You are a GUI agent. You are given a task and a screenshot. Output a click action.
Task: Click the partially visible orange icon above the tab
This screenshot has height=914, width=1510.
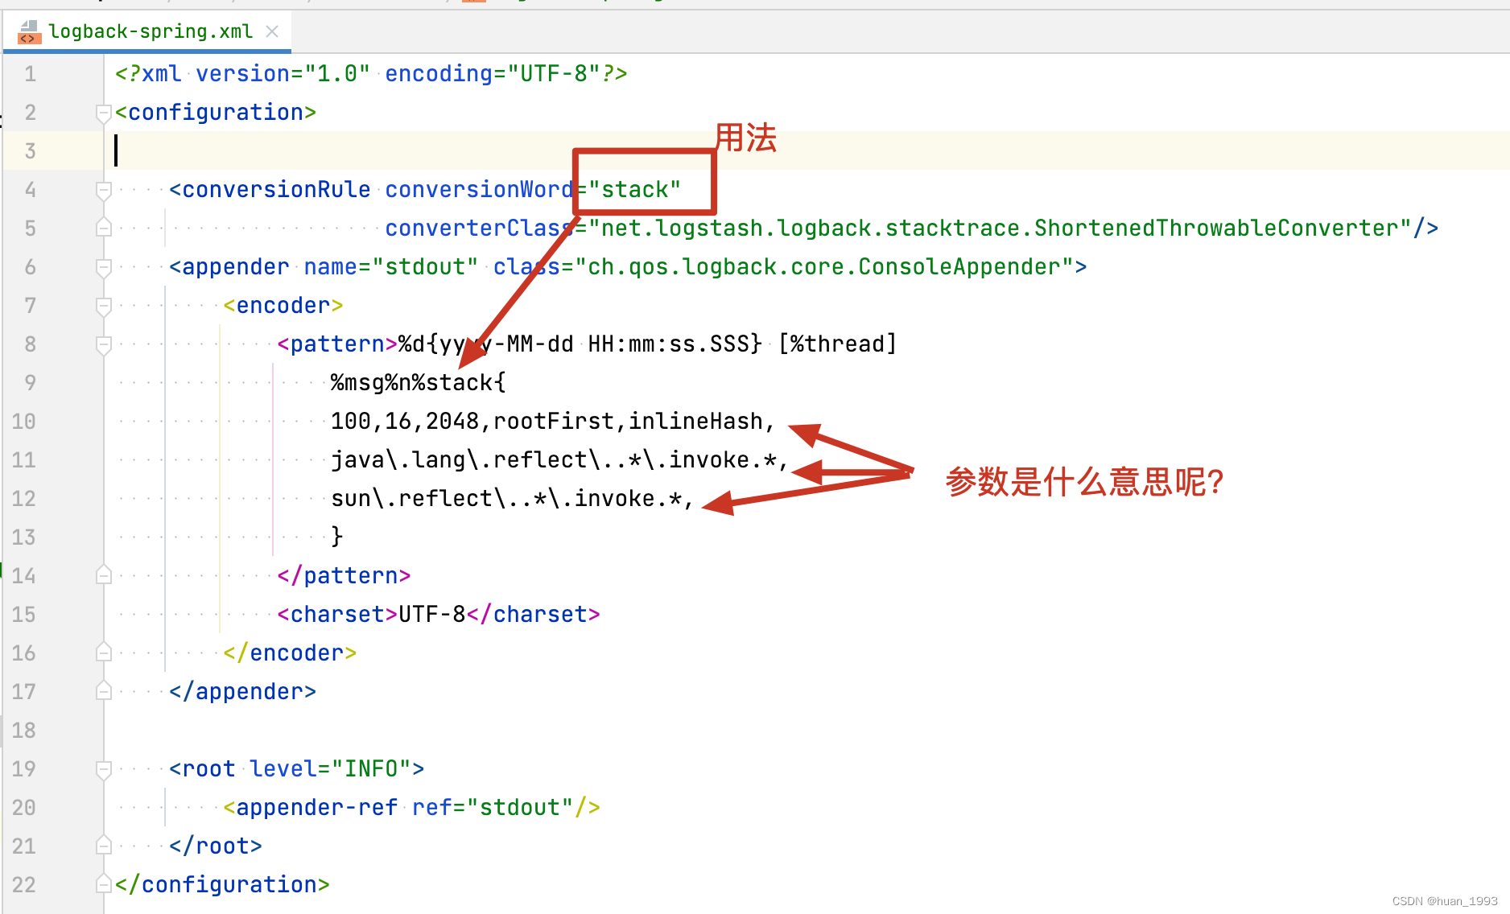[x=473, y=4]
